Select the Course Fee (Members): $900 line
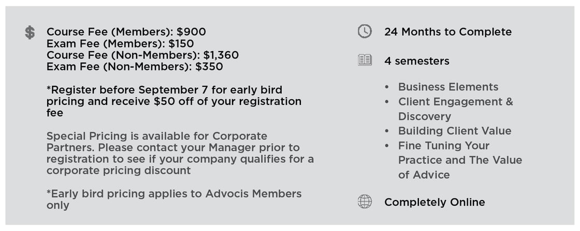The height and width of the screenshot is (231, 580). pos(126,32)
